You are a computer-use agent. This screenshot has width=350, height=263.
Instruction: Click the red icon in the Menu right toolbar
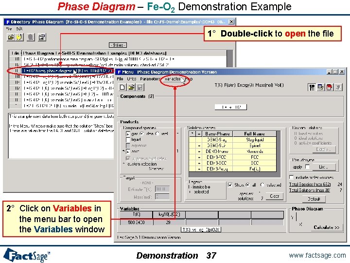click(329, 87)
